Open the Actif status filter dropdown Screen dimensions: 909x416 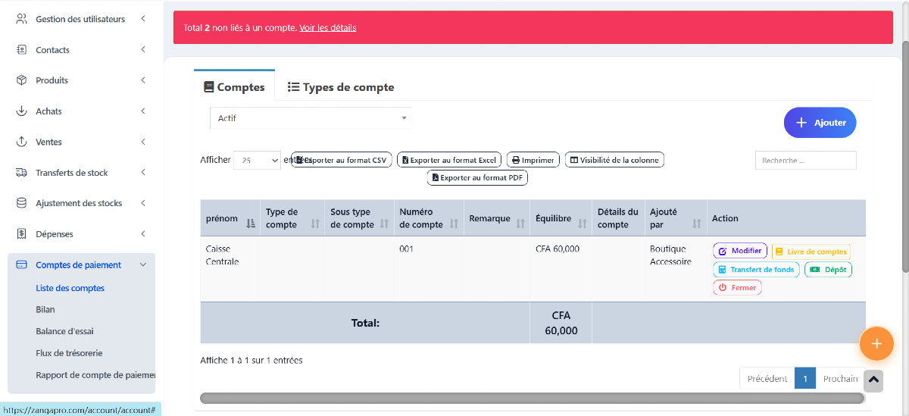[x=311, y=118]
